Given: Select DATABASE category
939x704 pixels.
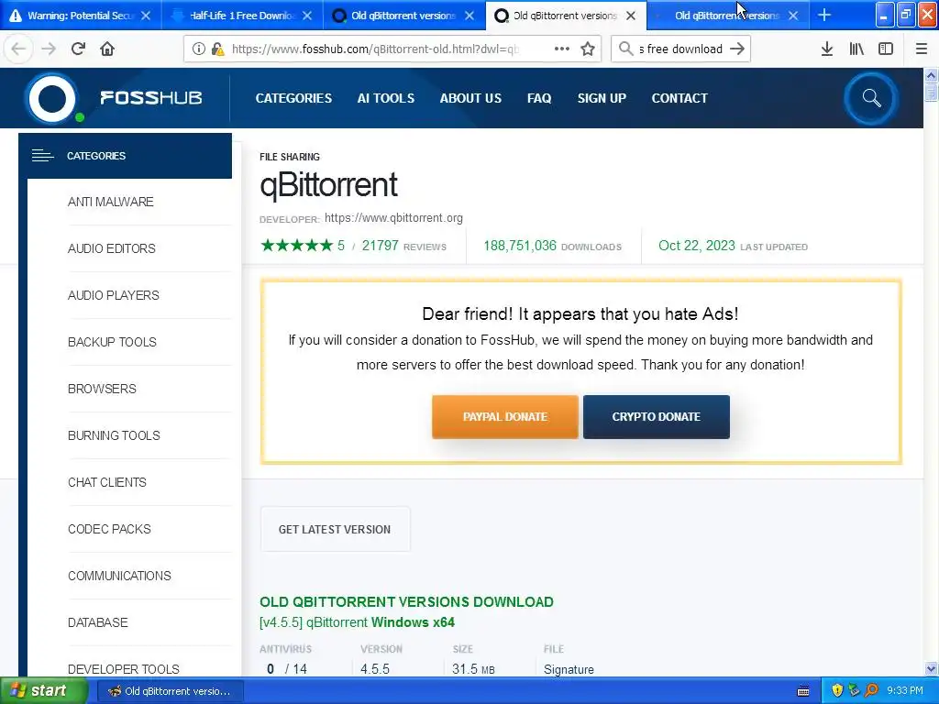Looking at the screenshot, I should tap(97, 622).
